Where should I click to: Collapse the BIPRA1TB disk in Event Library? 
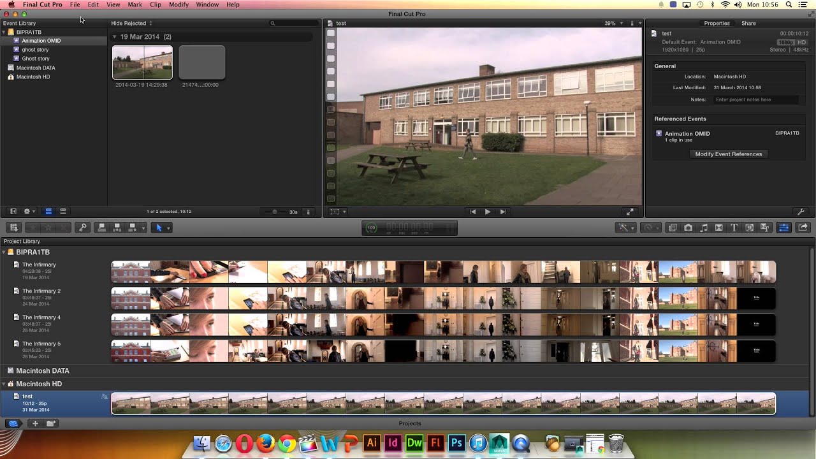(x=4, y=32)
